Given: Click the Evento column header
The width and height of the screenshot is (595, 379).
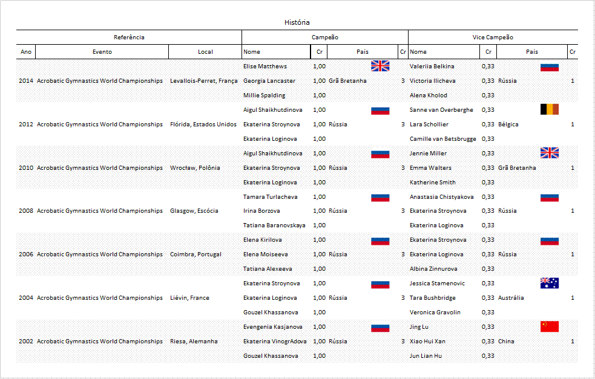Looking at the screenshot, I should tap(102, 52).
